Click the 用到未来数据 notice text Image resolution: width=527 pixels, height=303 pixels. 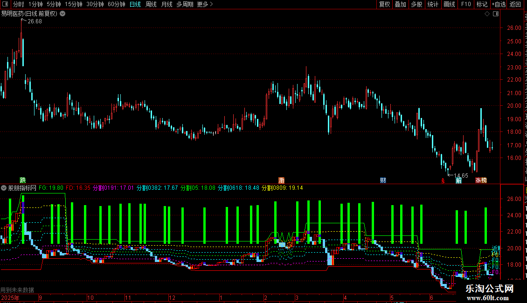pos(17,290)
